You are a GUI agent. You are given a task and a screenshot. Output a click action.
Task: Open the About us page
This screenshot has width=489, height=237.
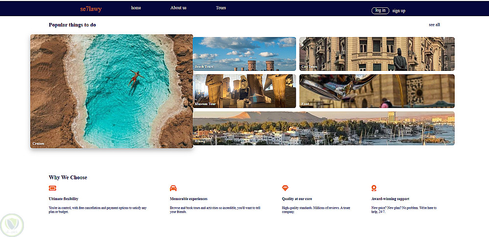tap(178, 8)
